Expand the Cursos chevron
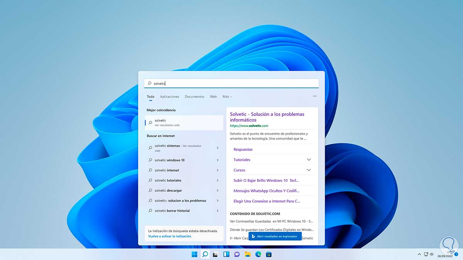463x260 pixels. [309, 170]
